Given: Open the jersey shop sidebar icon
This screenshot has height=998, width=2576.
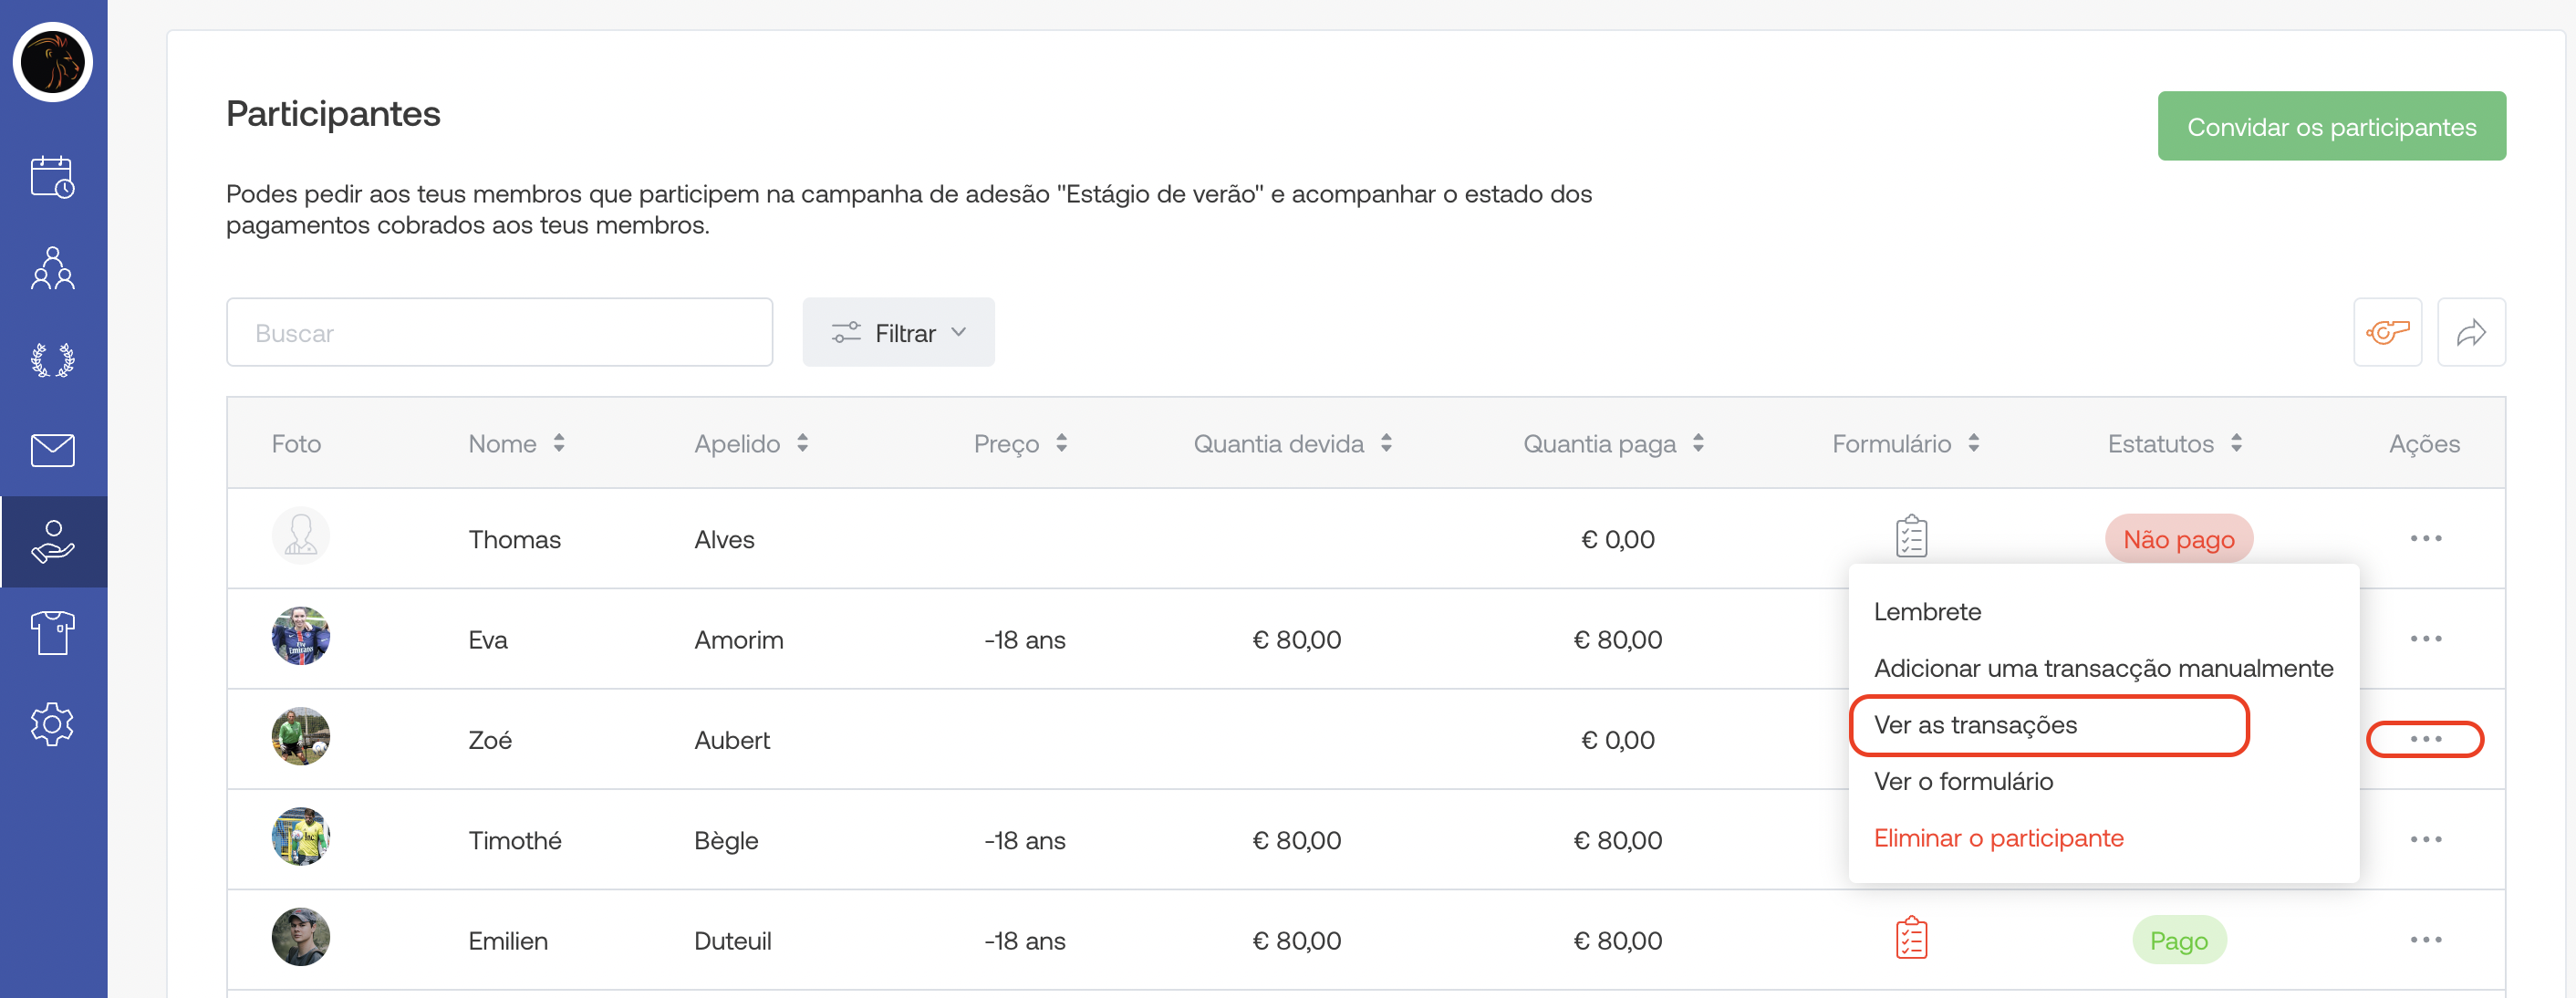Looking at the screenshot, I should click(x=52, y=632).
